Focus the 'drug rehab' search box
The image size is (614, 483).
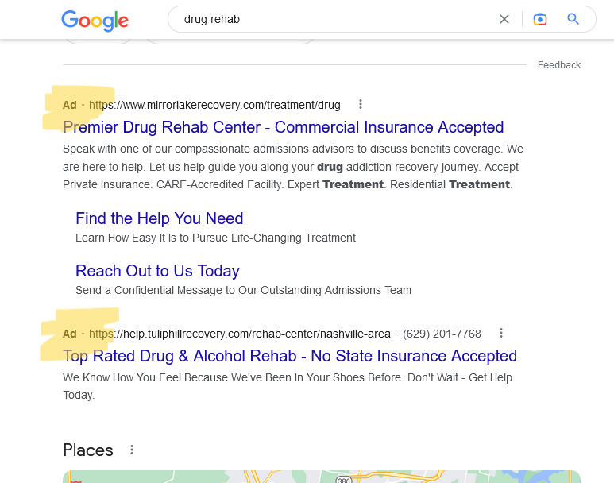334,19
